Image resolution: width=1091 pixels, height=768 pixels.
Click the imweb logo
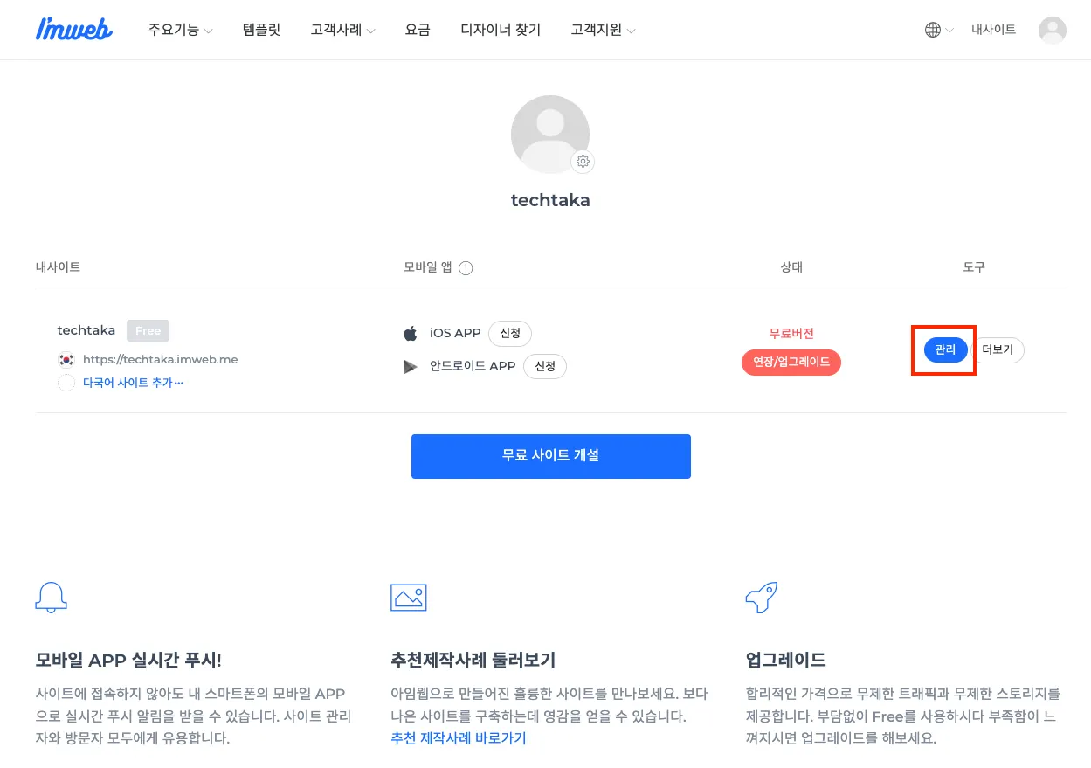pyautogui.click(x=73, y=30)
